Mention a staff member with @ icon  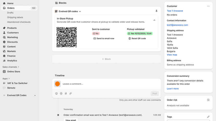coord(61,93)
